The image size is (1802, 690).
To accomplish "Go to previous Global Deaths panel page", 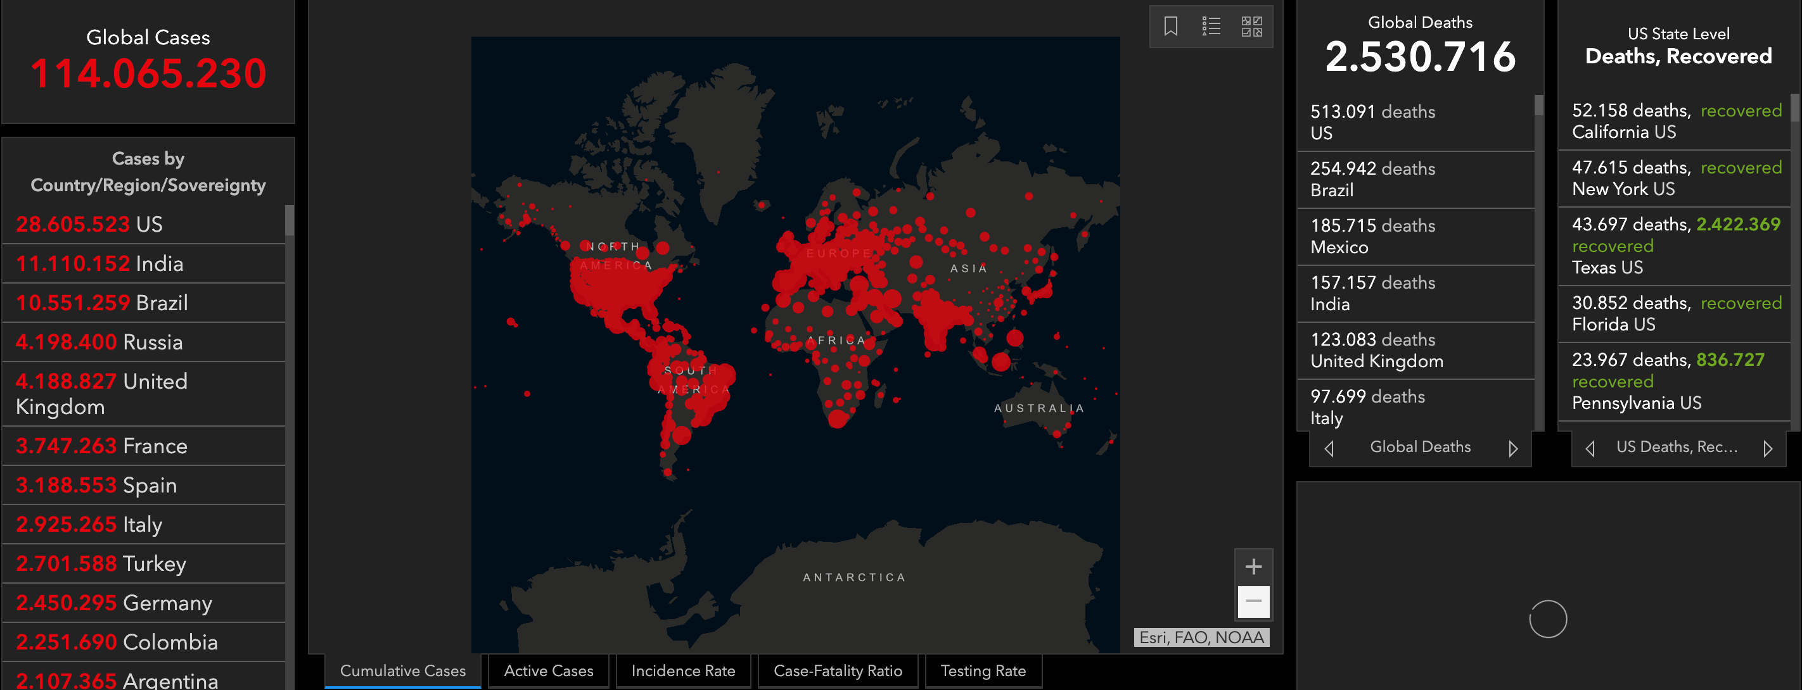I will pyautogui.click(x=1329, y=448).
